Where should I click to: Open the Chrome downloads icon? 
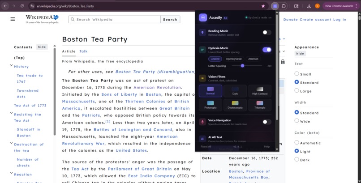pyautogui.click(x=309, y=6)
